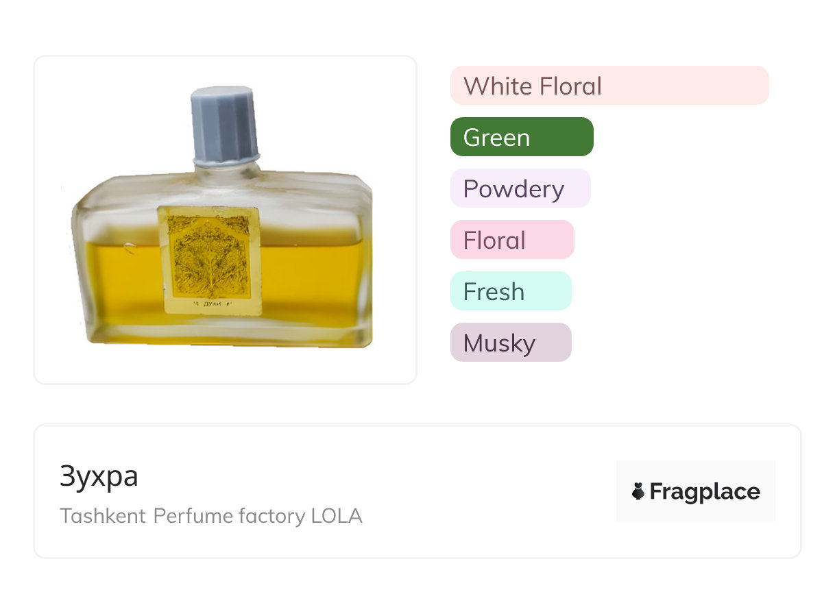Click the word Tashkent in the subtitle
This screenshot has width=835, height=592.
pyautogui.click(x=103, y=515)
